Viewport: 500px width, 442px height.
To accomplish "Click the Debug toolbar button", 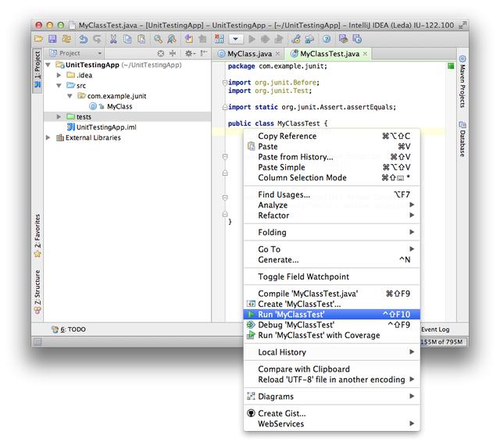I will pyautogui.click(x=265, y=39).
